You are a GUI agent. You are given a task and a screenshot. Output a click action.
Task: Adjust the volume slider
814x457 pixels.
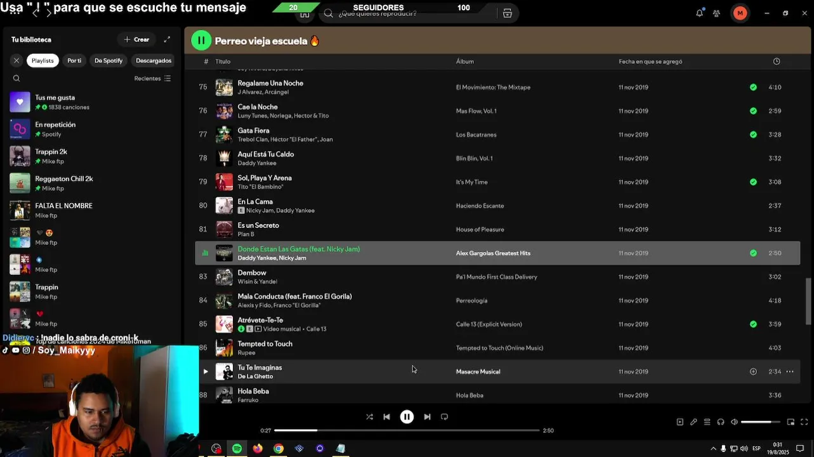pos(760,422)
